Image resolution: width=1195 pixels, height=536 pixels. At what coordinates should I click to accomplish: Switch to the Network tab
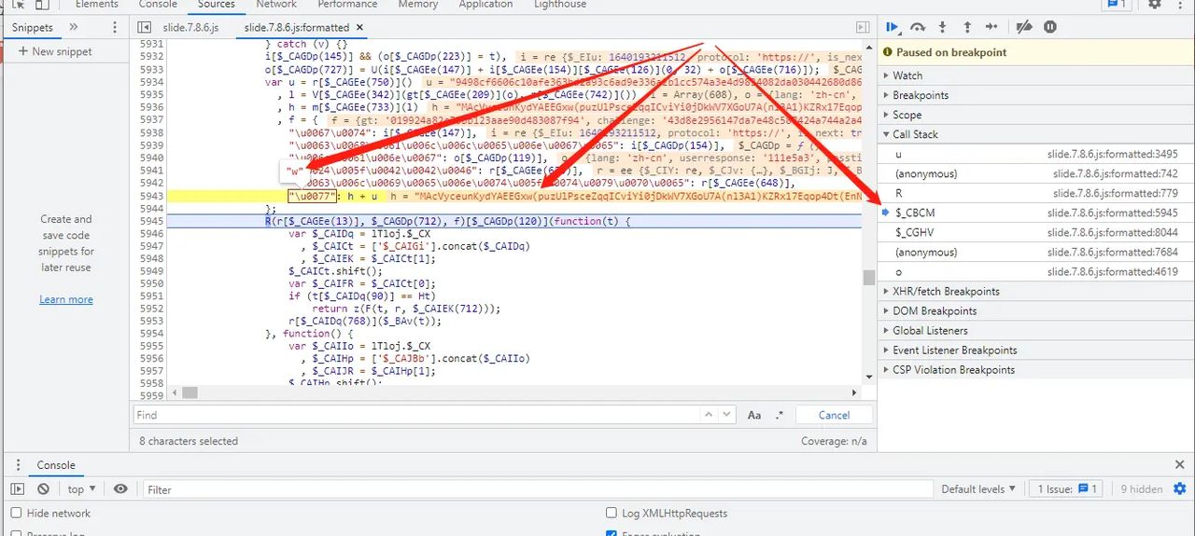pyautogui.click(x=276, y=5)
